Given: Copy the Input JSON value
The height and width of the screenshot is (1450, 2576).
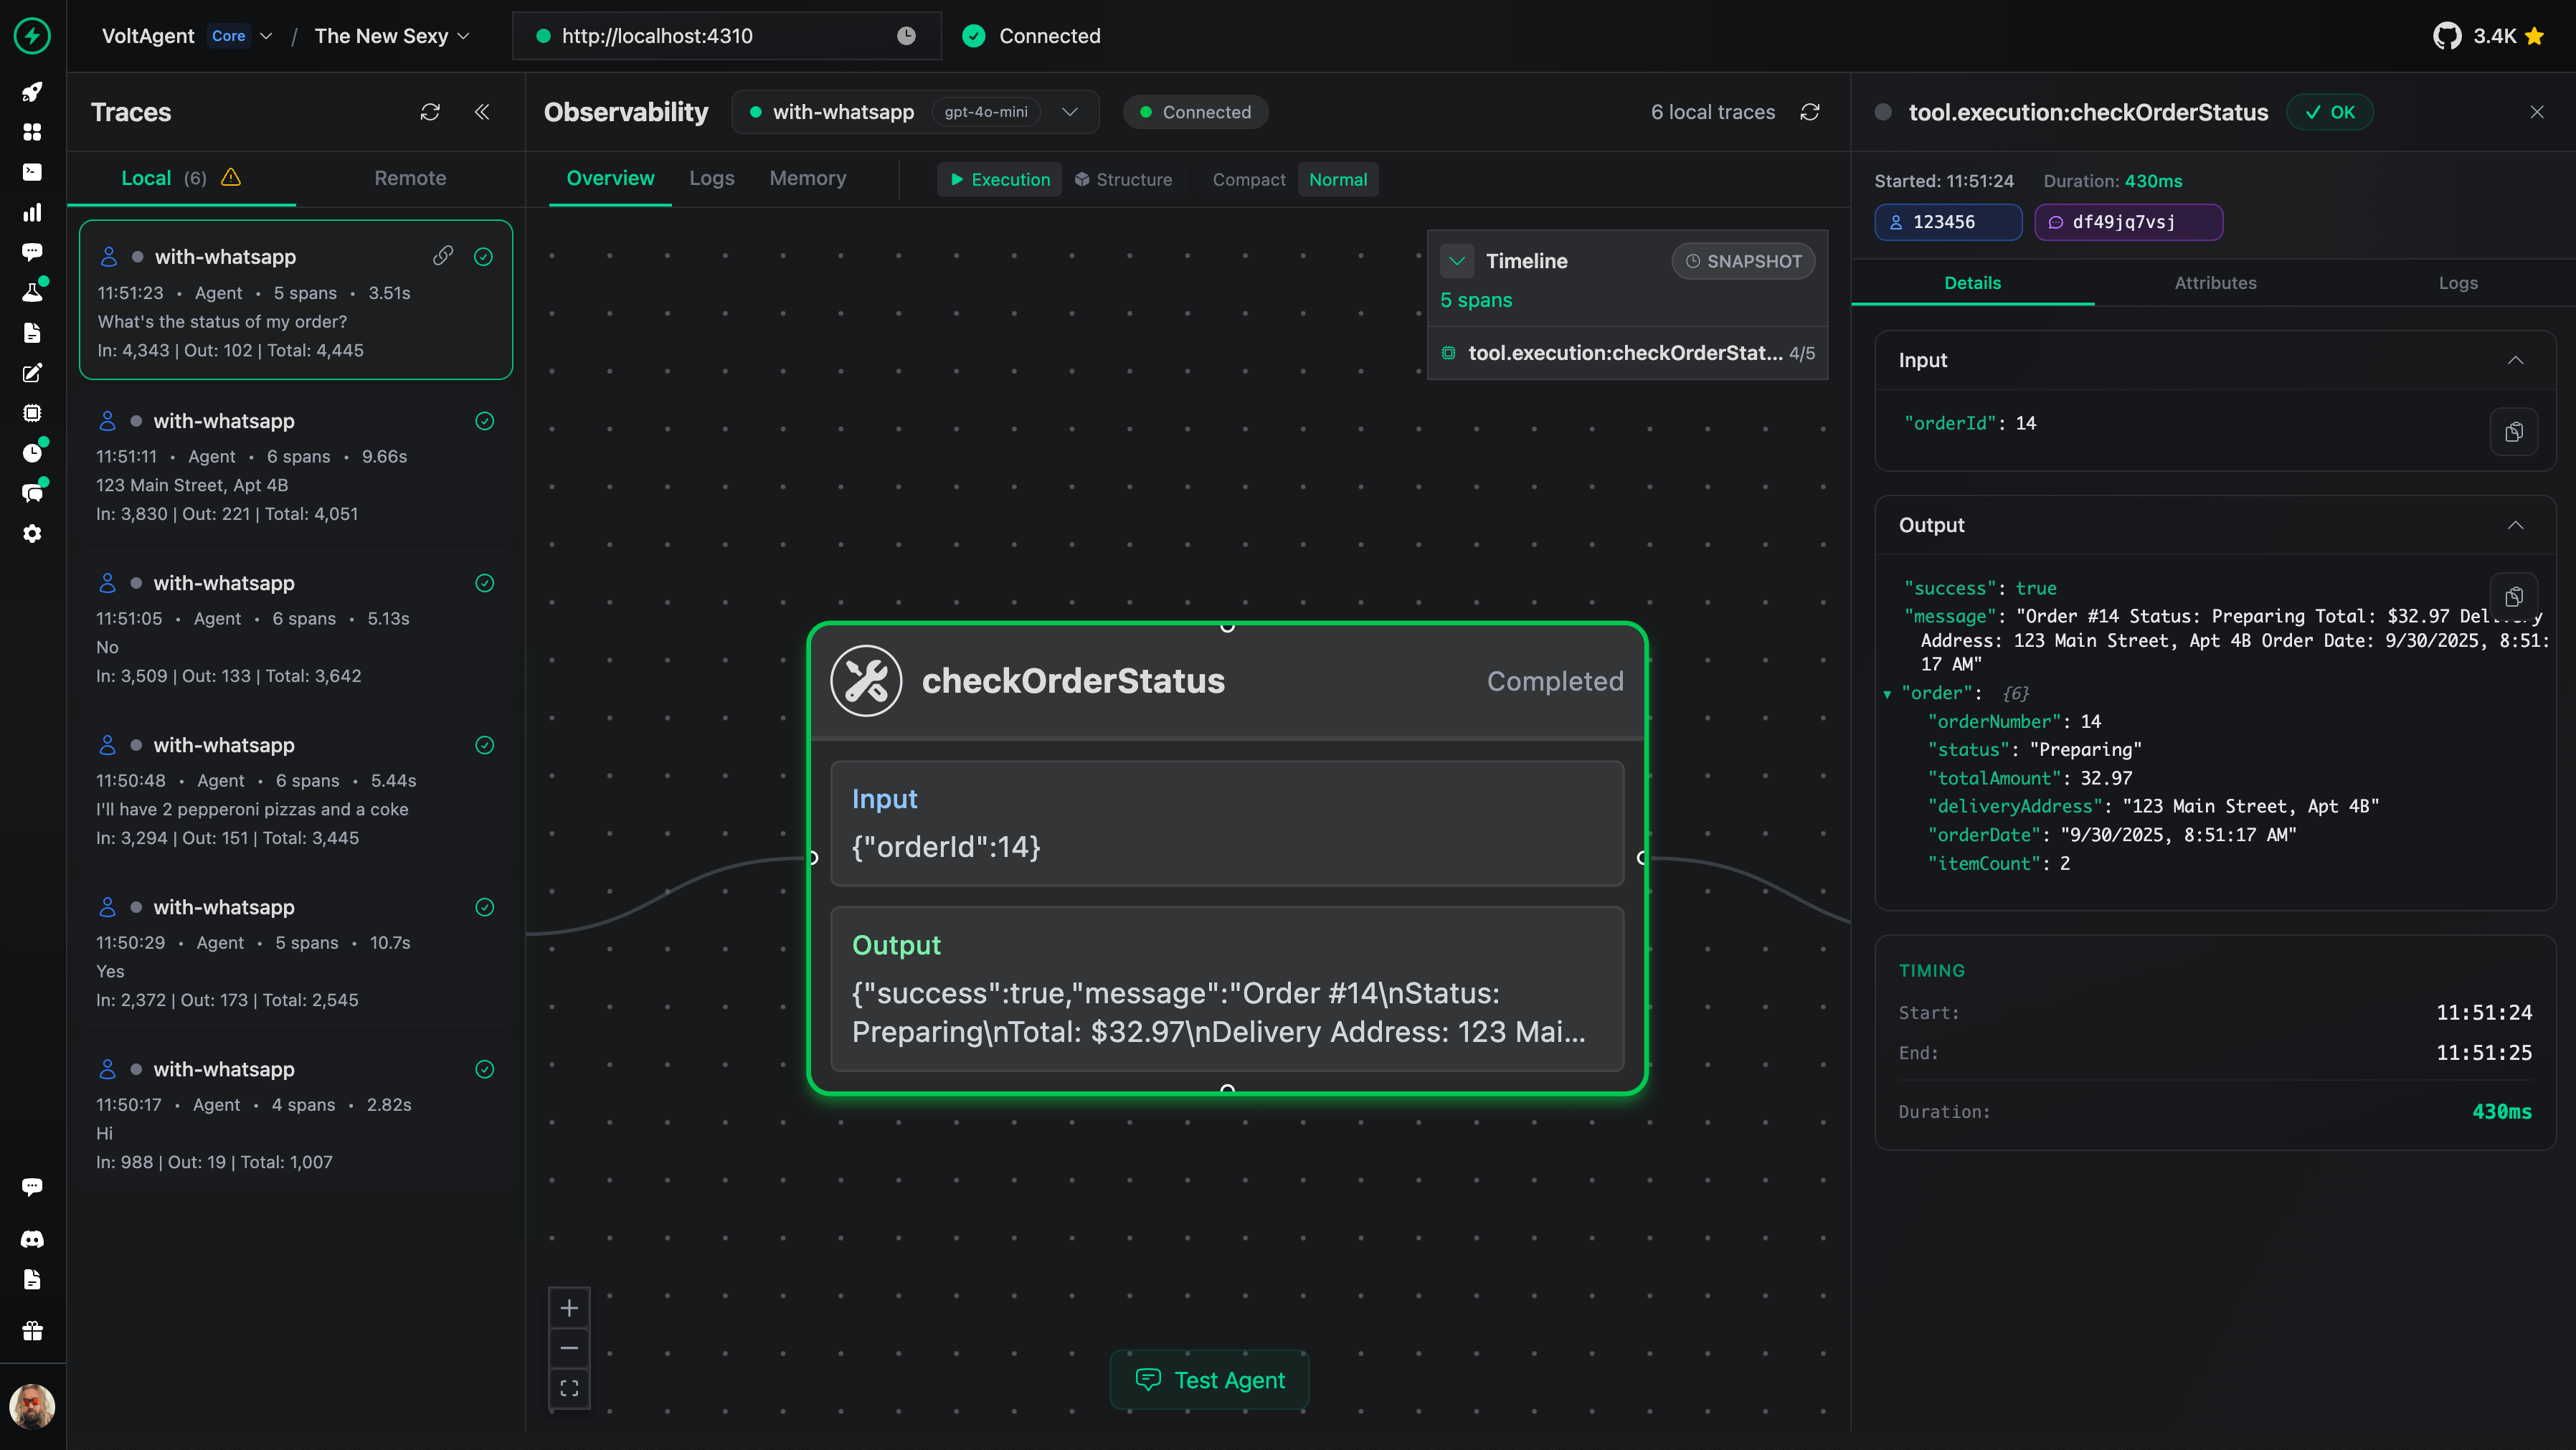Looking at the screenshot, I should pyautogui.click(x=2513, y=432).
